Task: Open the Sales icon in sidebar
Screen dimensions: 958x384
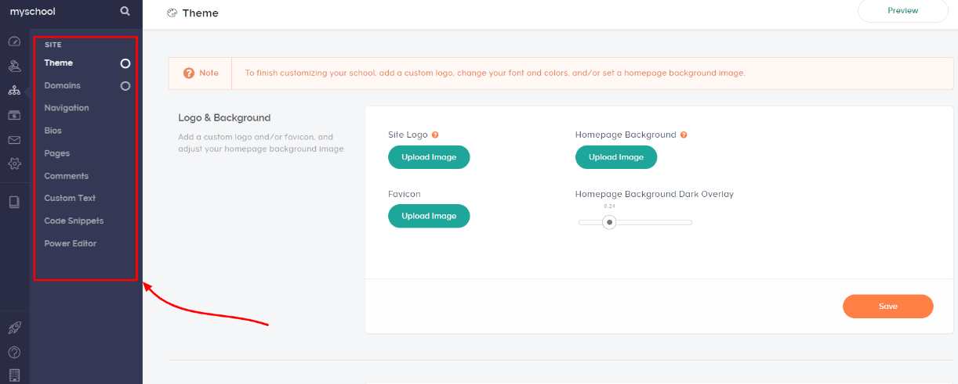Action: coord(14,115)
